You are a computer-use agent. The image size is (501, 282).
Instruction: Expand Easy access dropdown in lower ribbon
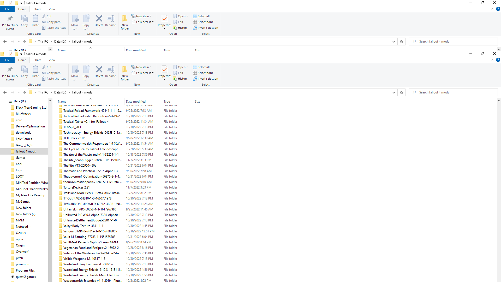click(142, 73)
